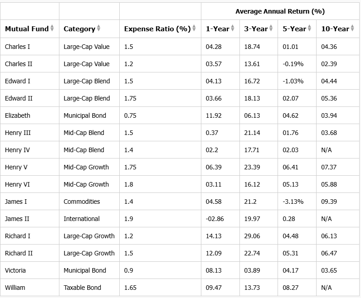Click the Henry V fund name cell
This screenshot has height=298, width=361.
16,167
